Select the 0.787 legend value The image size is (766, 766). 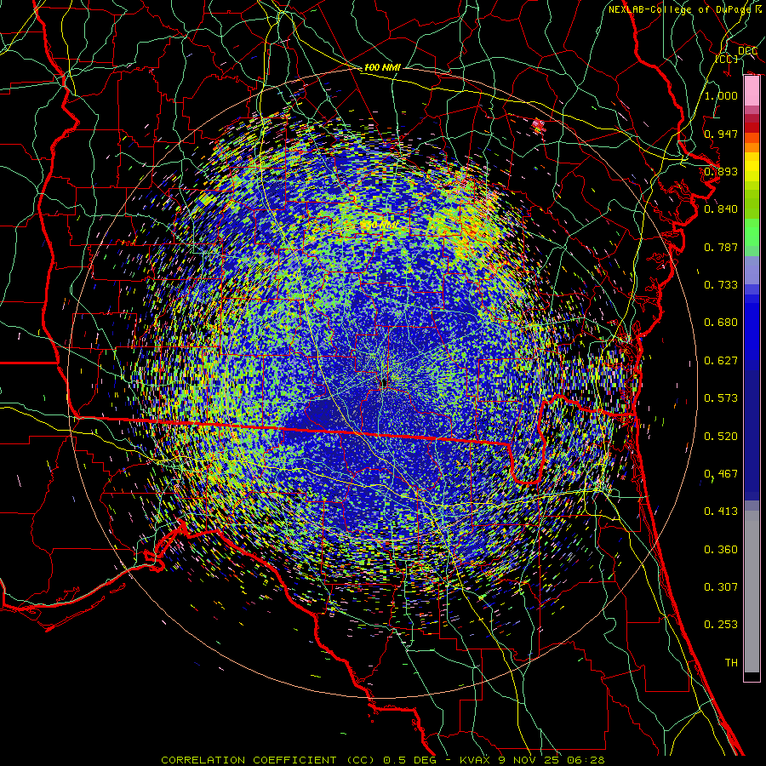pyautogui.click(x=721, y=247)
